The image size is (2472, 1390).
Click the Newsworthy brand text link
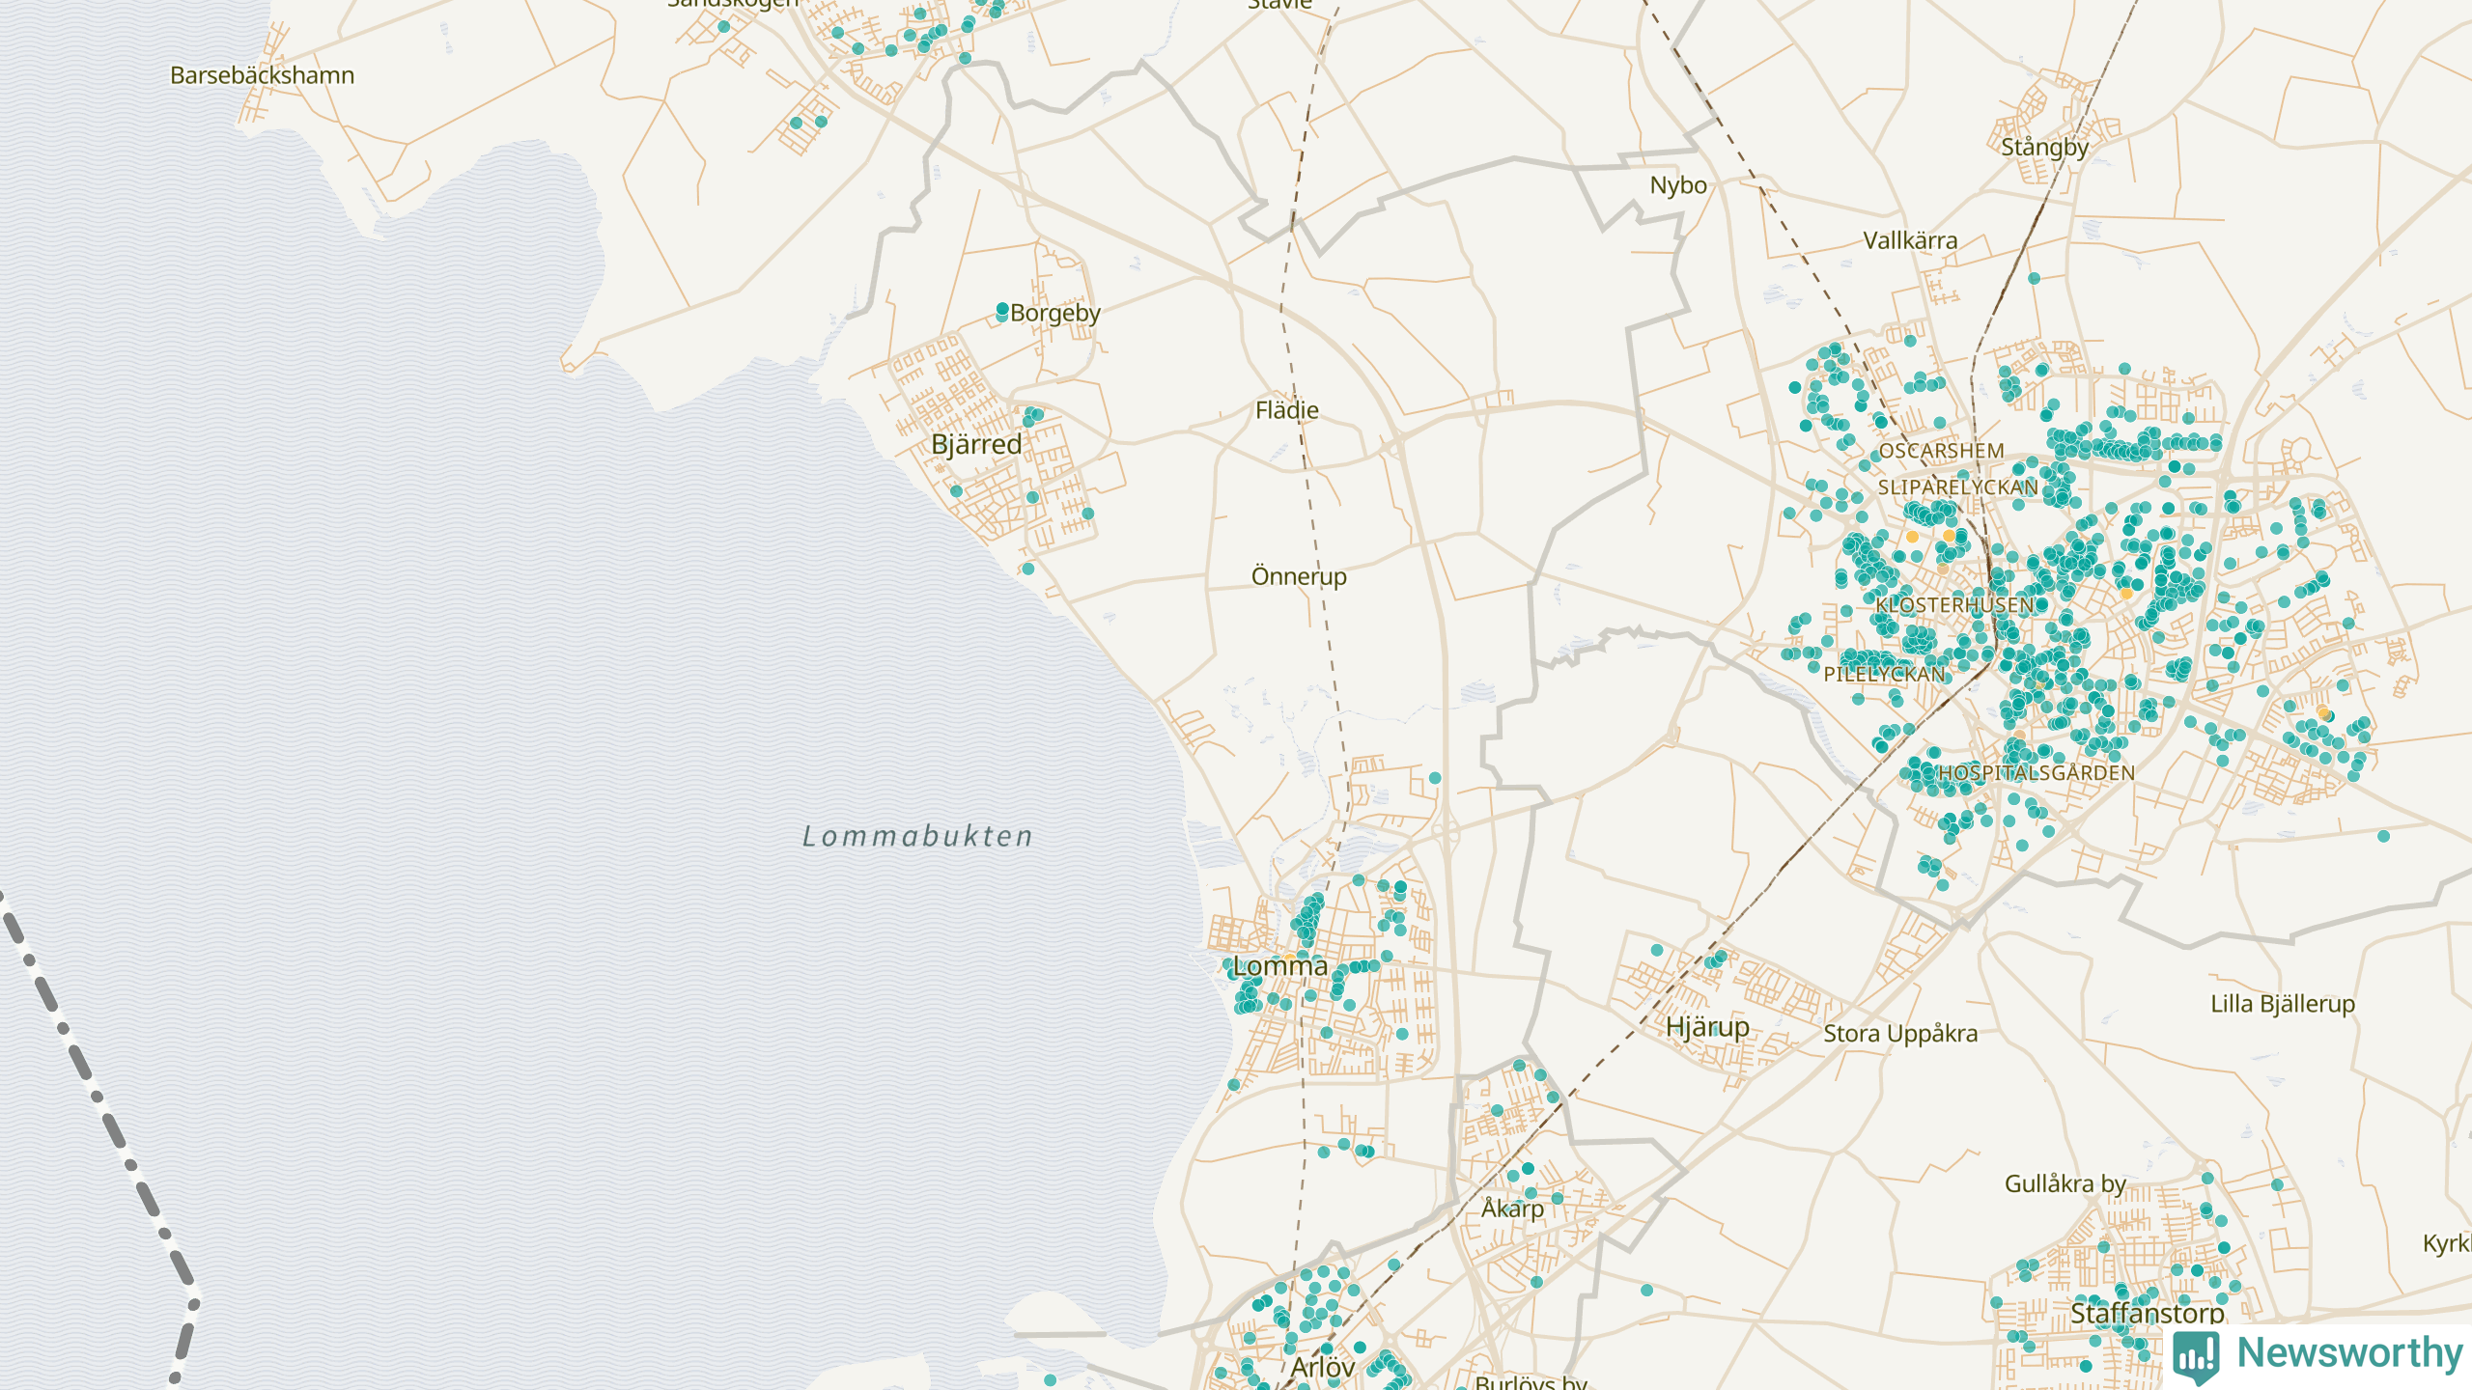point(2349,1353)
